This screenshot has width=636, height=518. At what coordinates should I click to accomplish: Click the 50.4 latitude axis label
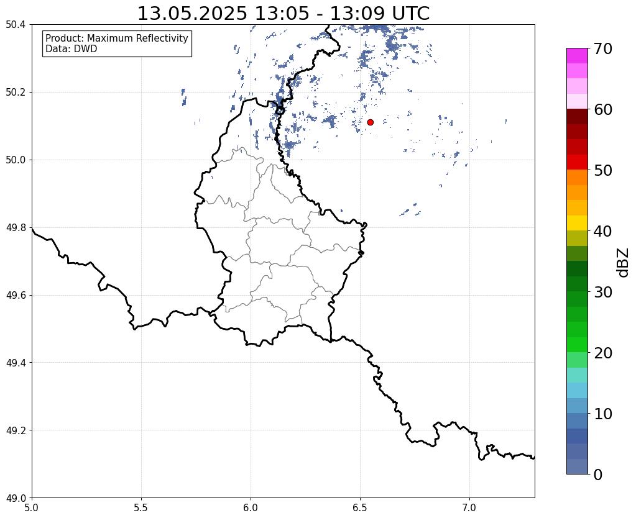point(16,25)
